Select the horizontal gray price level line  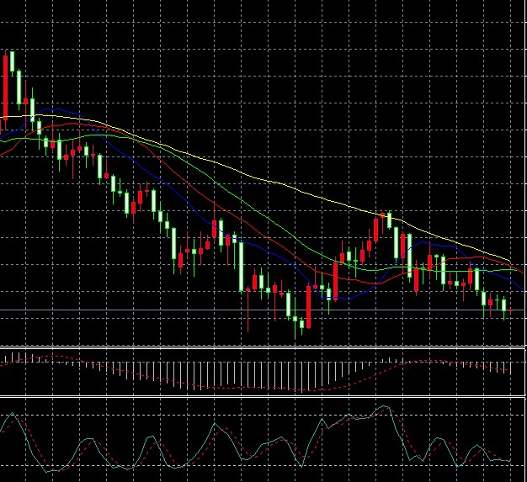(x=262, y=310)
